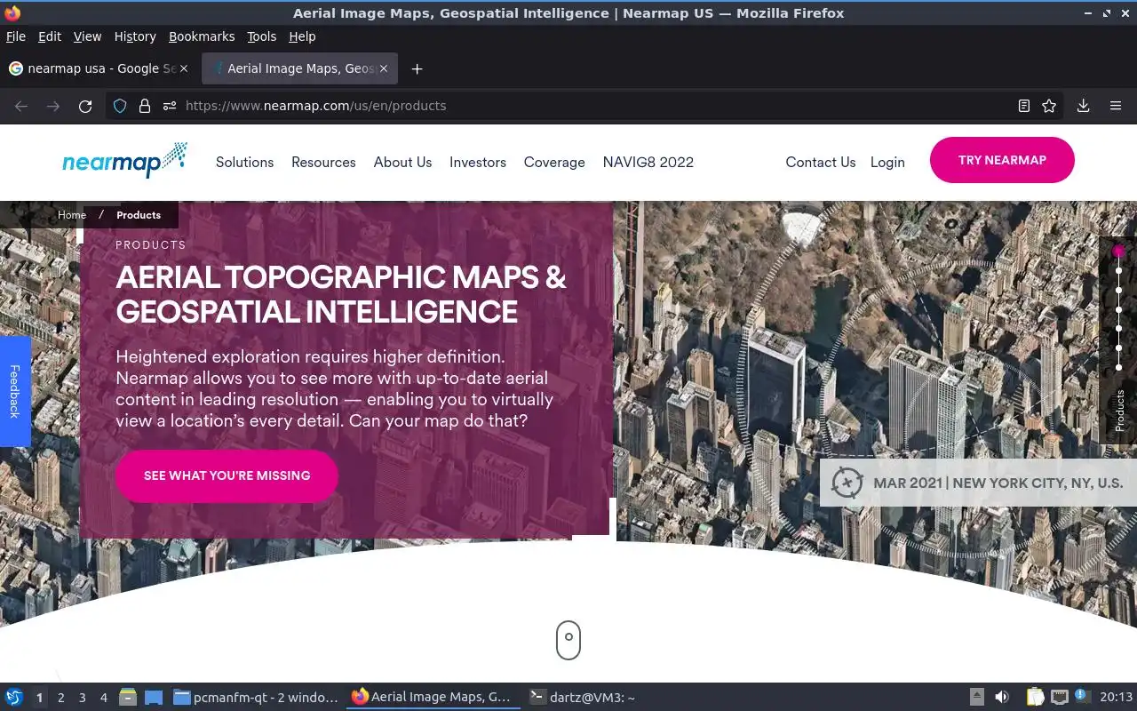Go forward using the browser forward arrow
The width and height of the screenshot is (1137, 711).
click(x=53, y=106)
